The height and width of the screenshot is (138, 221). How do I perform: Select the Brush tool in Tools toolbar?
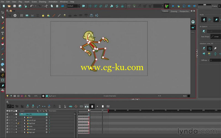click(x=2, y=23)
